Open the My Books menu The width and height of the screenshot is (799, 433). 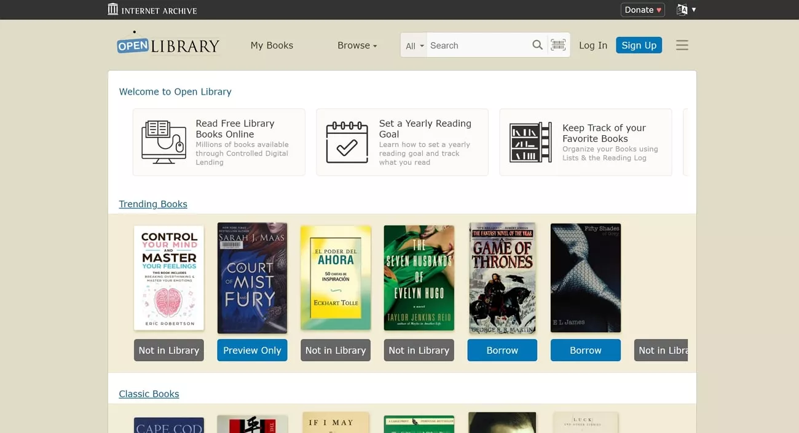272,45
